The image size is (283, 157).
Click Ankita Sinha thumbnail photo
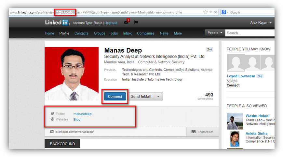click(235, 139)
